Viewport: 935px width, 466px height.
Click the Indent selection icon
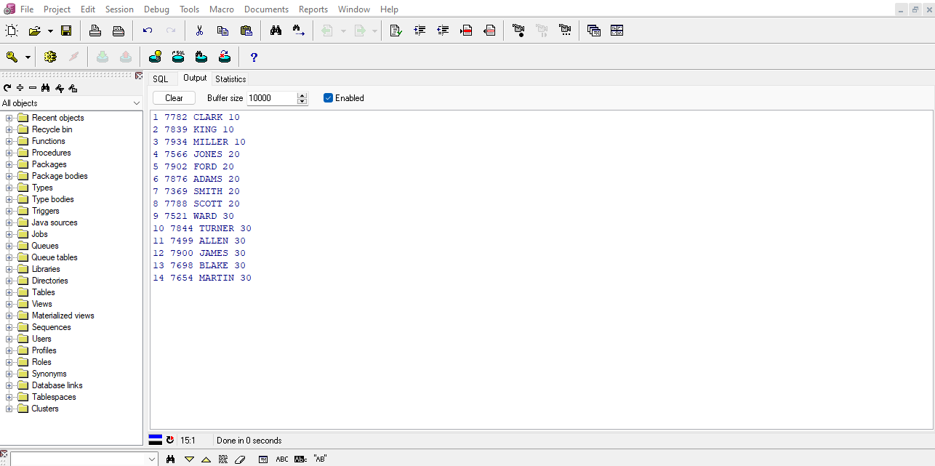point(420,31)
